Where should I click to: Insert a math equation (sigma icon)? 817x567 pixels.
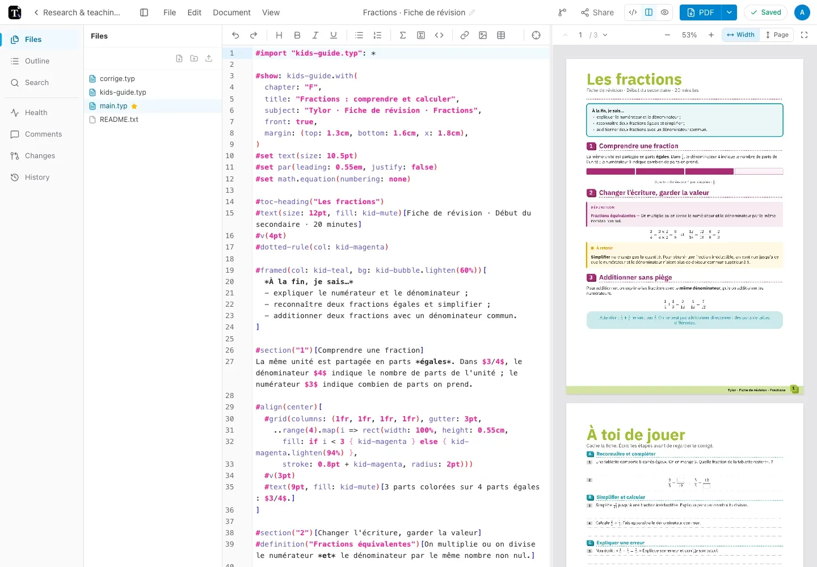click(403, 35)
